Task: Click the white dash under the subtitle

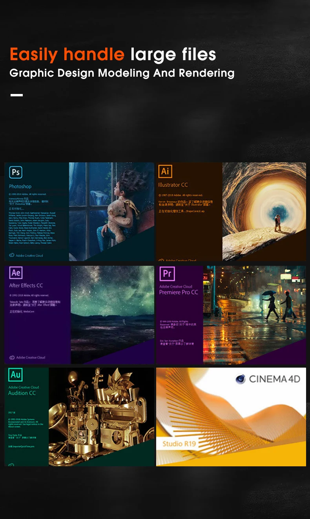Action: 16,95
